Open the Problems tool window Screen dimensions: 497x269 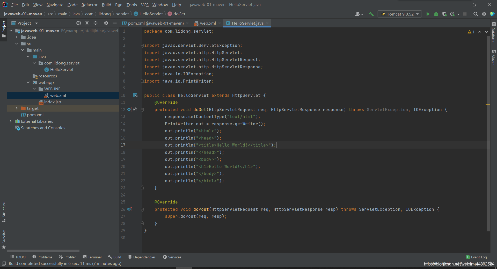tap(42, 257)
